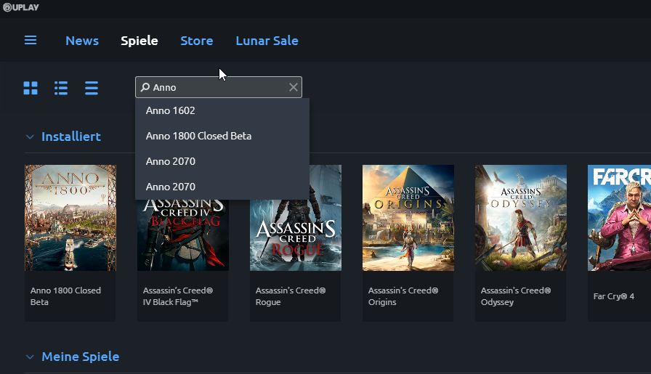
Task: Select the last Anno 2070 suggestion
Action: [x=222, y=187]
